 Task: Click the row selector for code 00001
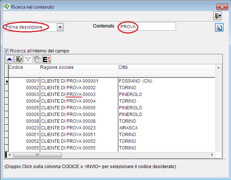click(x=6, y=81)
